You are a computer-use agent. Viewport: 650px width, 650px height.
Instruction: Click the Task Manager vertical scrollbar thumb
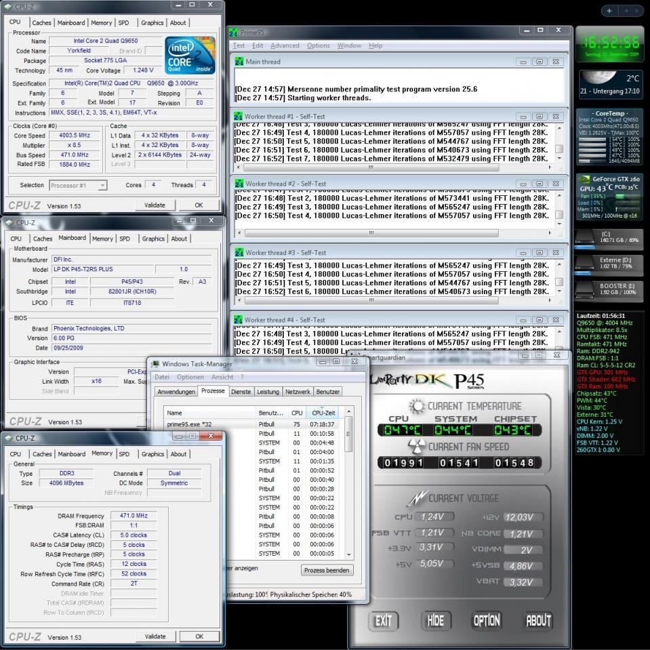point(348,434)
